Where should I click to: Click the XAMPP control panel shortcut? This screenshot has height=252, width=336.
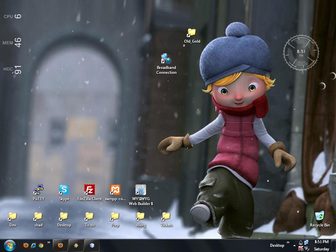pyautogui.click(x=115, y=190)
